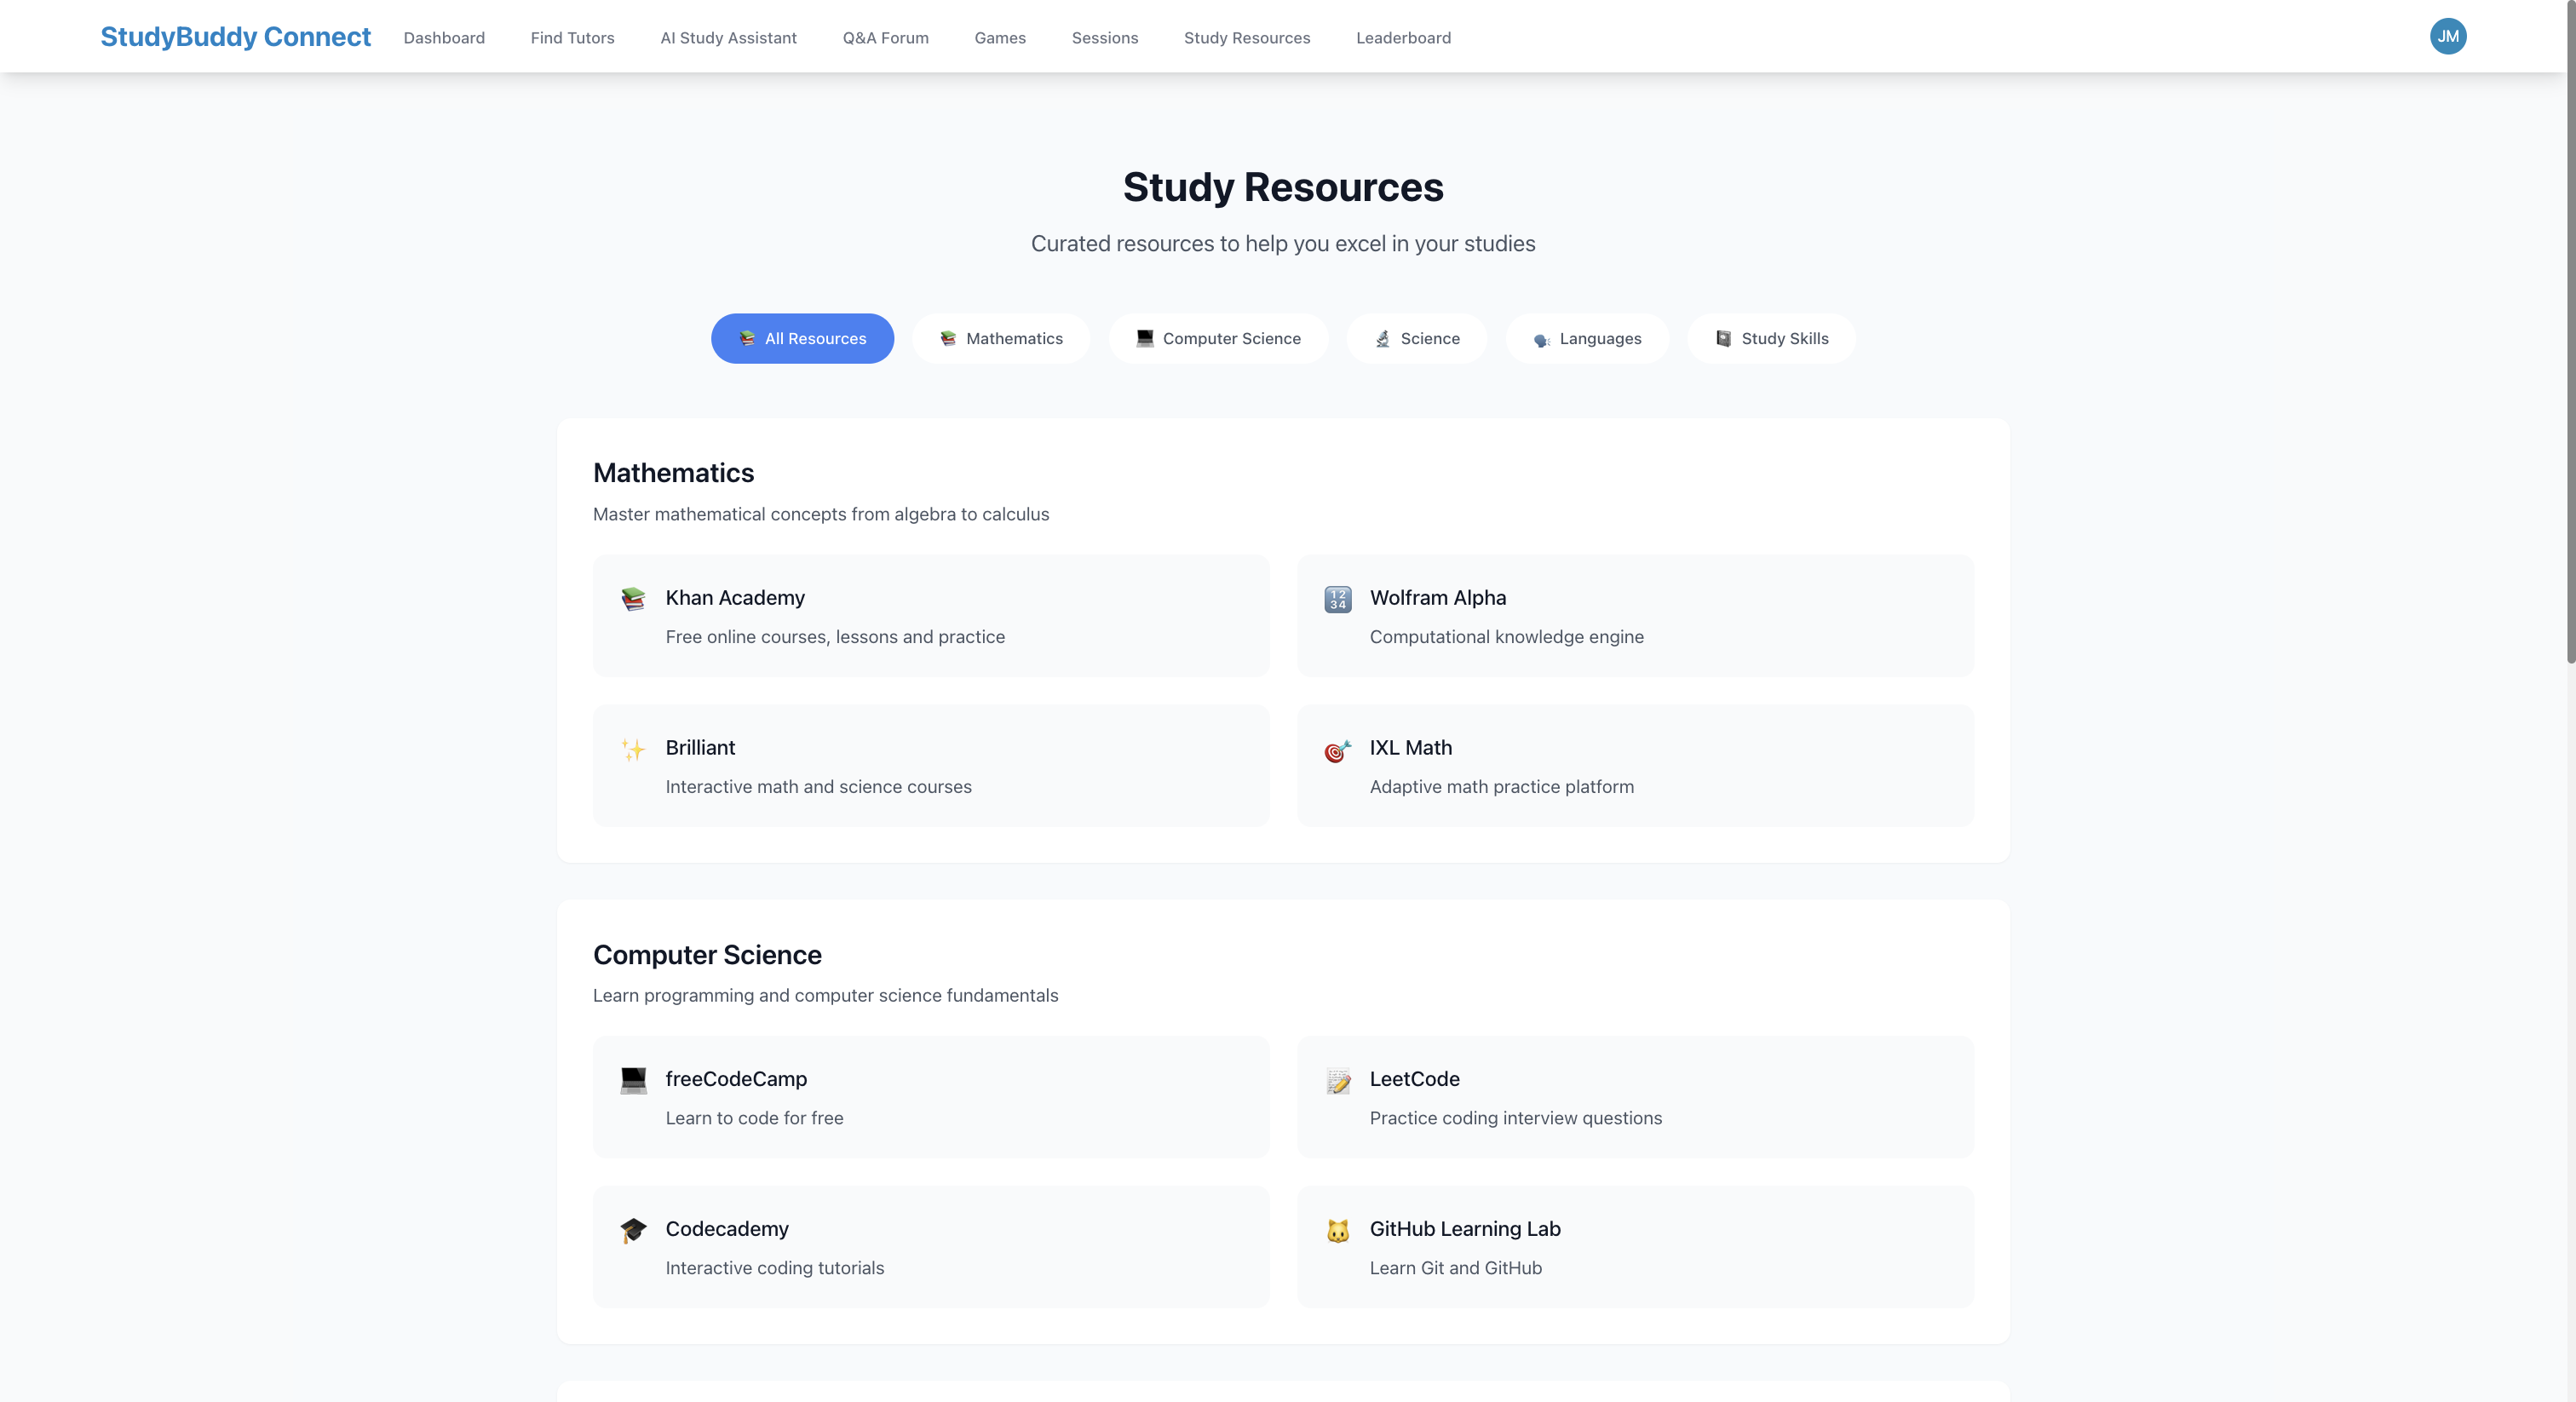
Task: Switch to the Languages filter
Action: pyautogui.click(x=1587, y=338)
